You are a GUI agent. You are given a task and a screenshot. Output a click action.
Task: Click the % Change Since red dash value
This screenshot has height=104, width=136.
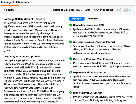115,10
